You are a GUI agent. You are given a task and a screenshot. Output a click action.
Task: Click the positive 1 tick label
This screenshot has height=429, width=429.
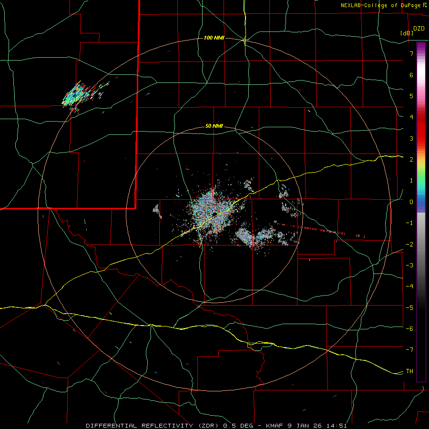[x=411, y=181]
